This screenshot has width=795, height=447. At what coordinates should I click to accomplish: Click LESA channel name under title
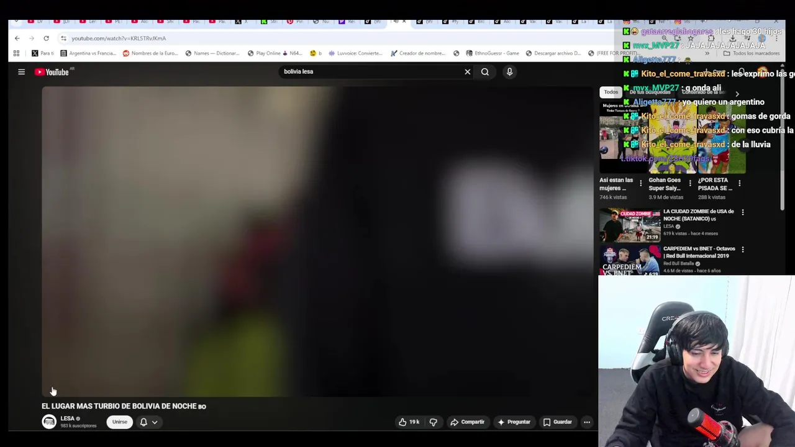click(x=67, y=418)
